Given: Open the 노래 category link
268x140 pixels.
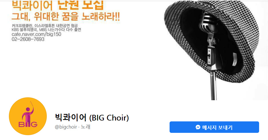Looking at the screenshot, I should pos(86,127).
